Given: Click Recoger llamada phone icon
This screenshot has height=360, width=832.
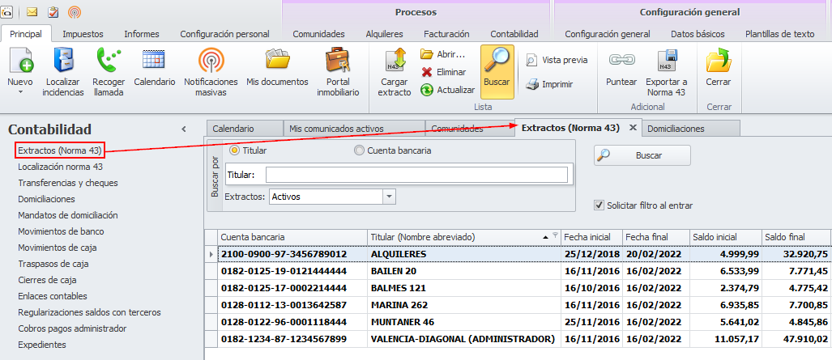Looking at the screenshot, I should click(x=109, y=60).
